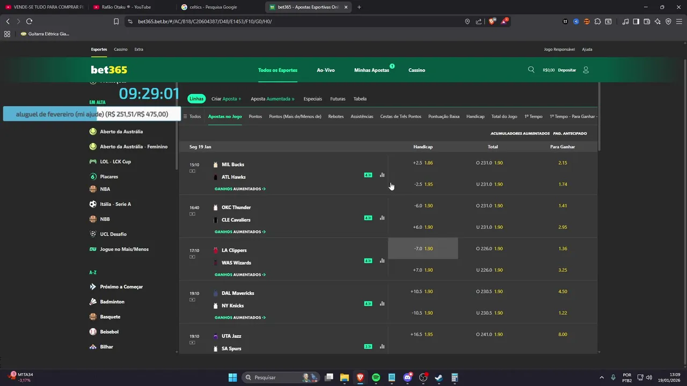Viewport: 687px width, 386px height.
Task: Open the location pin icon in address bar
Action: [467, 21]
